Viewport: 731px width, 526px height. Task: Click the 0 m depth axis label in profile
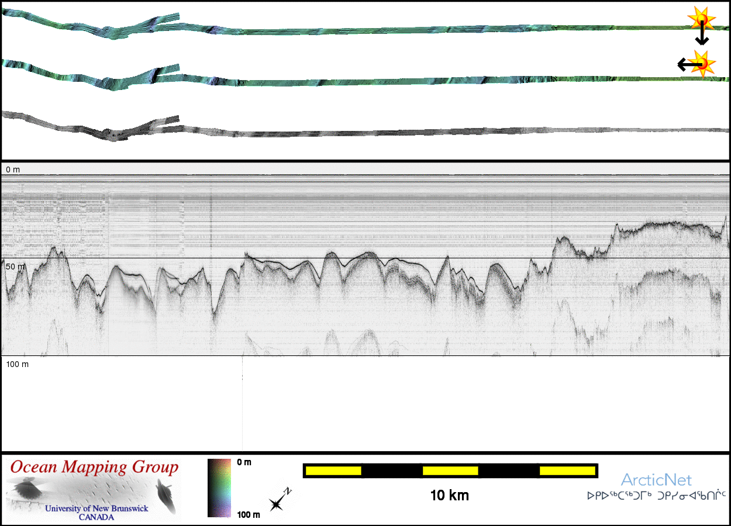click(x=13, y=169)
